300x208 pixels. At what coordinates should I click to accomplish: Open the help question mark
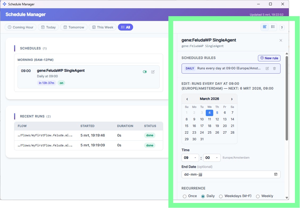pos(282,27)
